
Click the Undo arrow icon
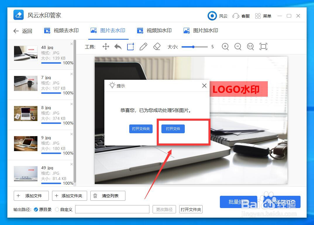point(118,46)
